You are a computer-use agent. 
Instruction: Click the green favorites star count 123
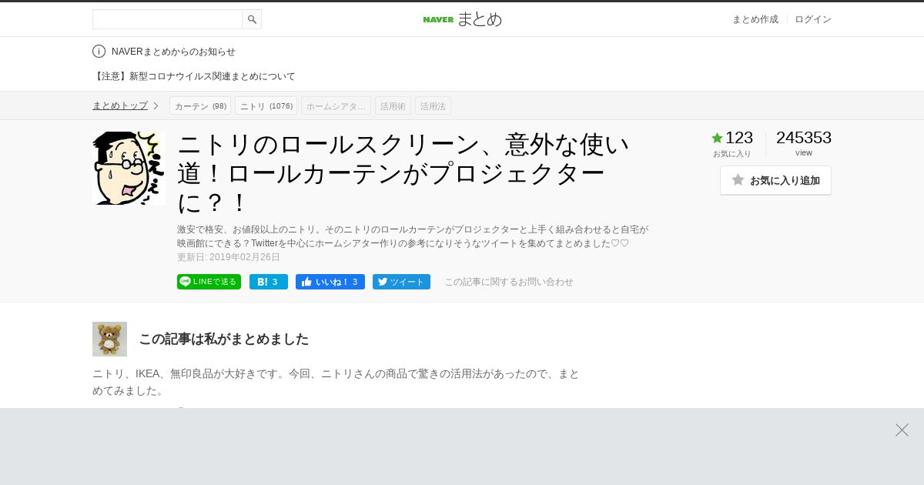point(732,138)
